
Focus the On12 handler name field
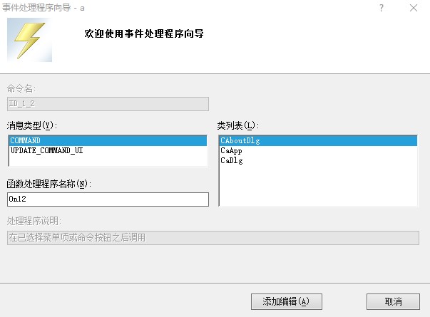pos(107,199)
